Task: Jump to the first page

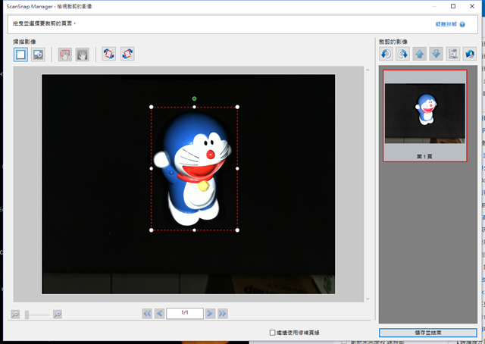Action: pyautogui.click(x=147, y=314)
